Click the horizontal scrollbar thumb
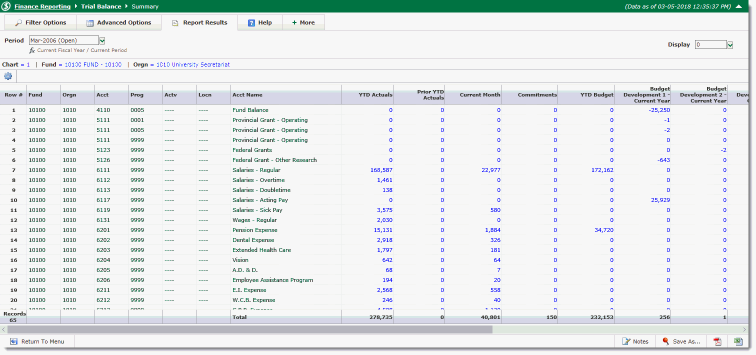This screenshot has height=355, width=756. pyautogui.click(x=250, y=329)
